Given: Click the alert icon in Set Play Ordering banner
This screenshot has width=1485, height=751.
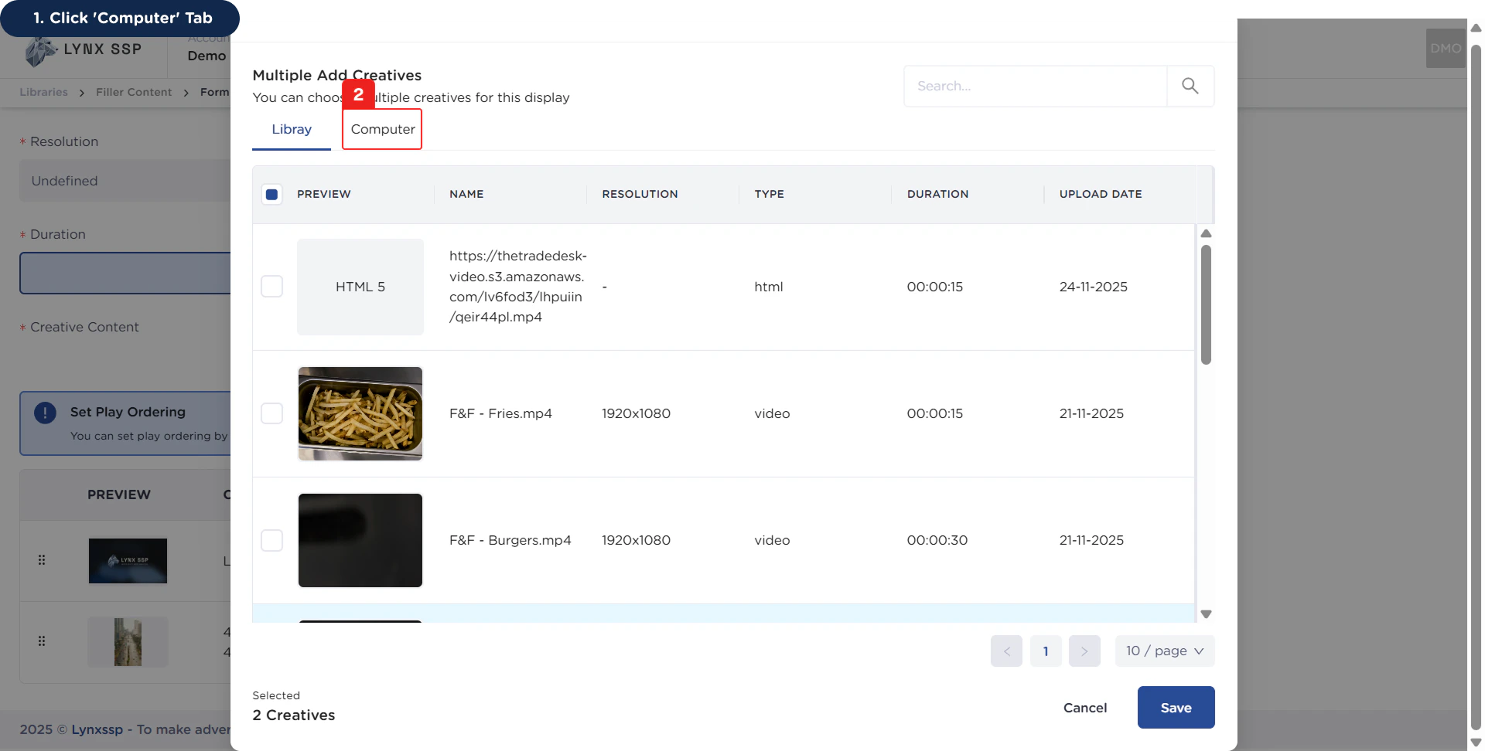Looking at the screenshot, I should click(45, 413).
